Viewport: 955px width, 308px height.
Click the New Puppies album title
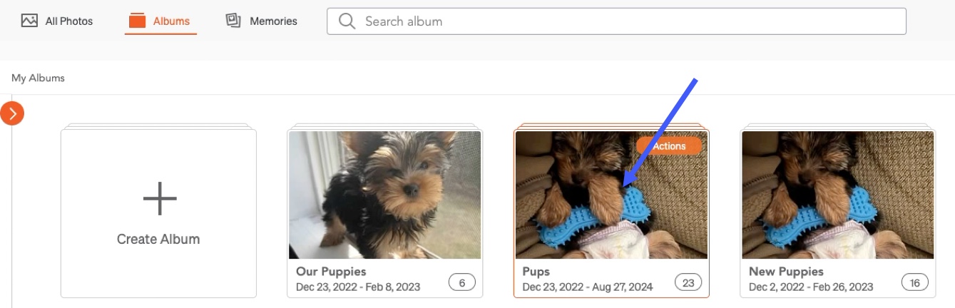click(786, 272)
